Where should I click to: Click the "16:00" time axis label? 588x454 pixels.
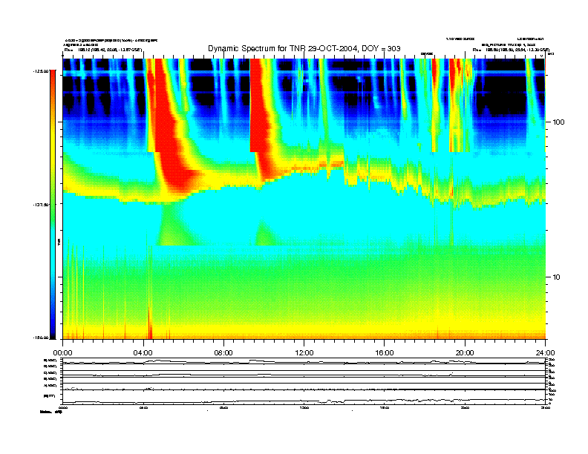385,352
